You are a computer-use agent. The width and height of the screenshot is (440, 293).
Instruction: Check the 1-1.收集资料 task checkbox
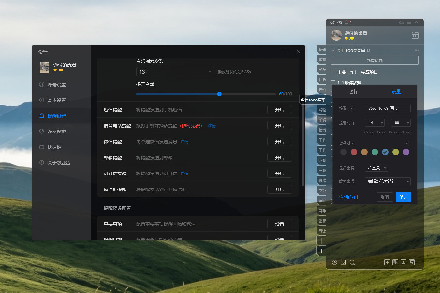coord(333,83)
